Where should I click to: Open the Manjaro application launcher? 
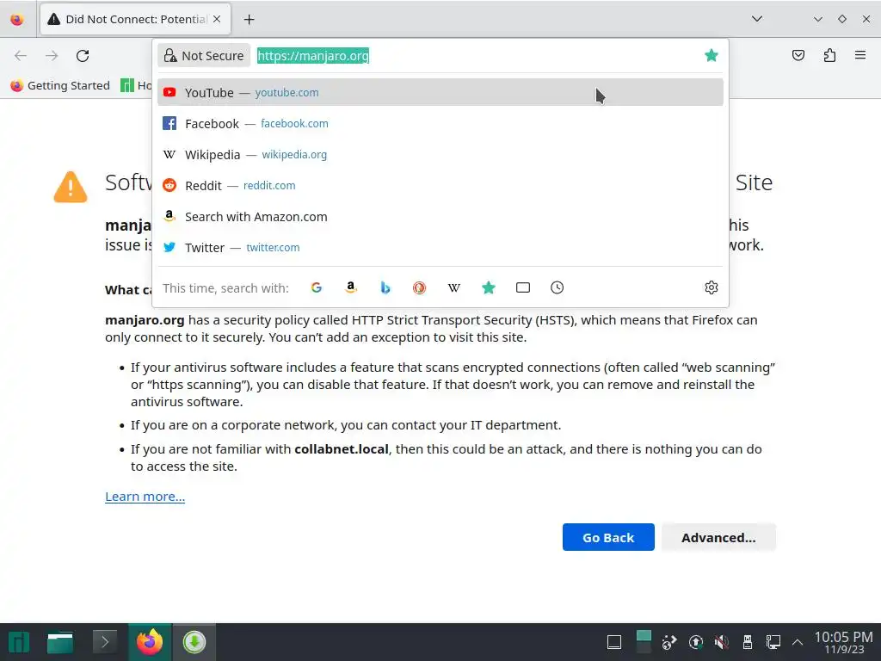pyautogui.click(x=19, y=642)
